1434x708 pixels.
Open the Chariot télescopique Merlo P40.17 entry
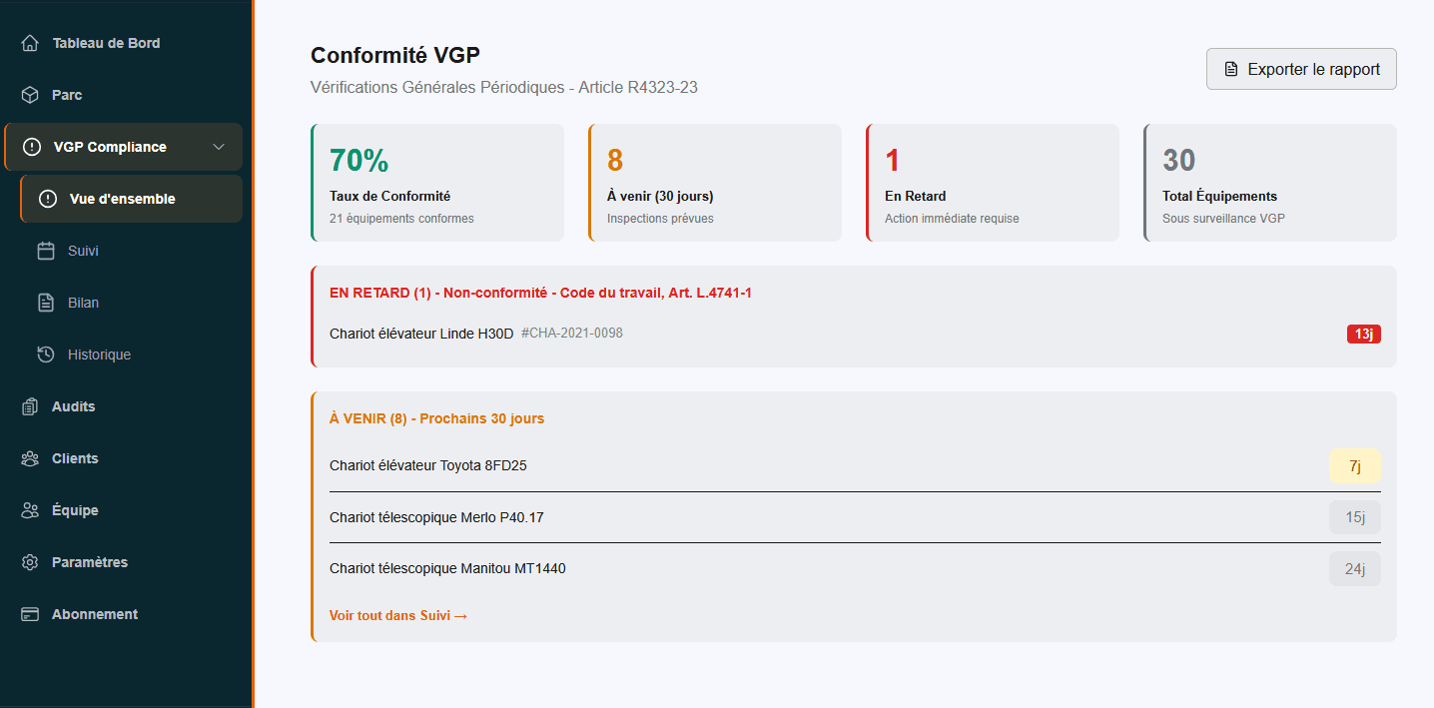[855, 517]
